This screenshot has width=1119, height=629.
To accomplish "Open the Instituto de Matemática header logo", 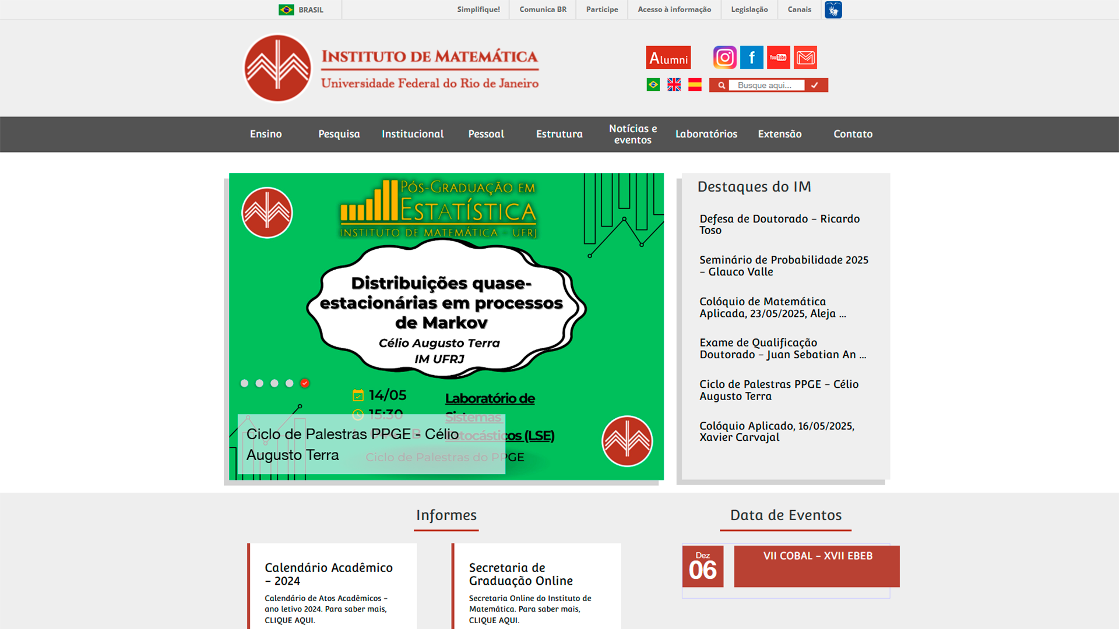I will point(391,68).
